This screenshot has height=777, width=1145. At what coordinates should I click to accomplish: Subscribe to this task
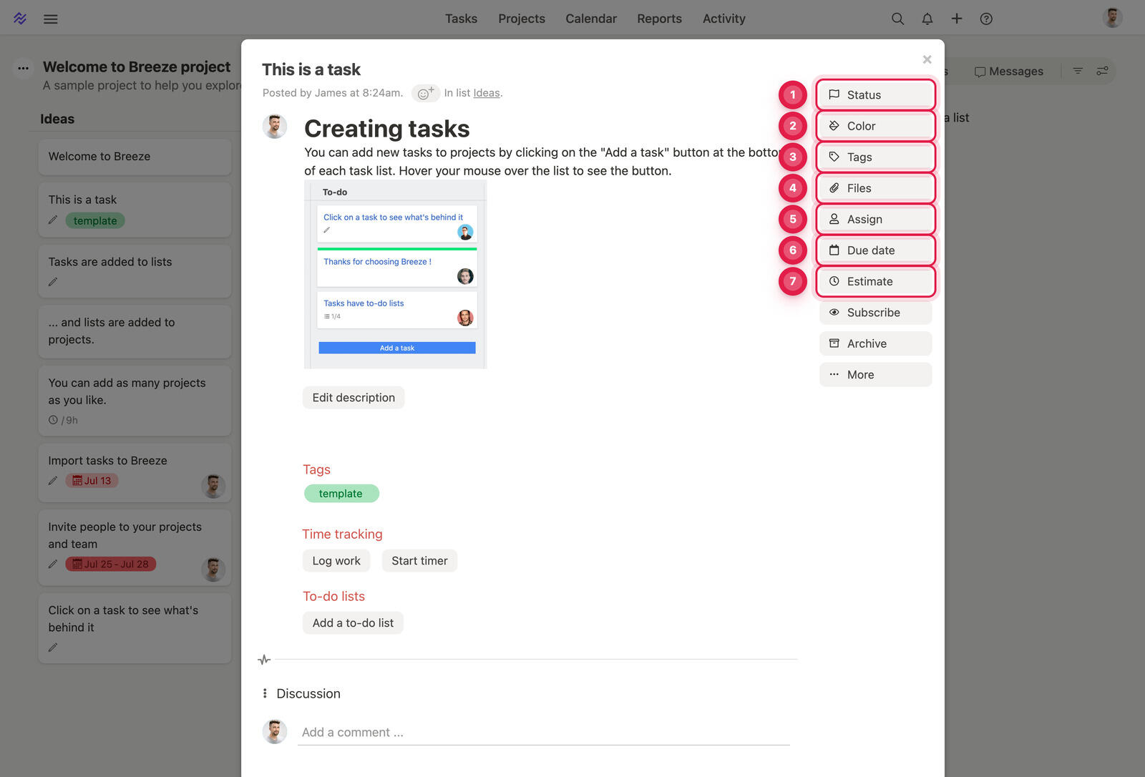point(876,313)
